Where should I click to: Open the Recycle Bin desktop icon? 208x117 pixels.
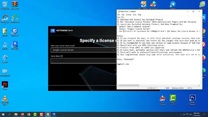point(5,5)
